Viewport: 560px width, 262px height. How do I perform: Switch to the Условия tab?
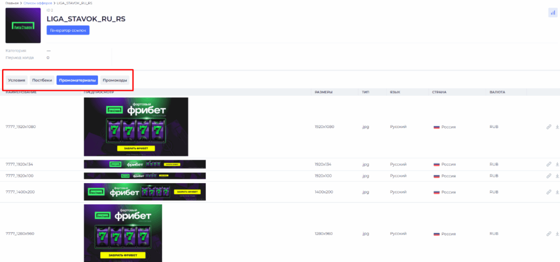[16, 80]
